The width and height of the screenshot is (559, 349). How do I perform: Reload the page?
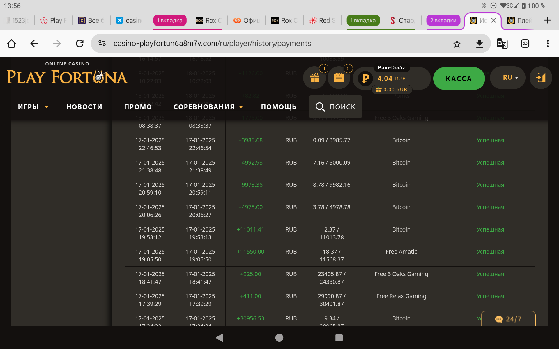click(x=79, y=44)
